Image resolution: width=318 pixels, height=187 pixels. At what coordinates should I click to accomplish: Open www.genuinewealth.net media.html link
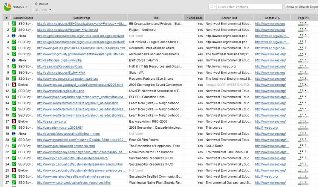point(66,146)
